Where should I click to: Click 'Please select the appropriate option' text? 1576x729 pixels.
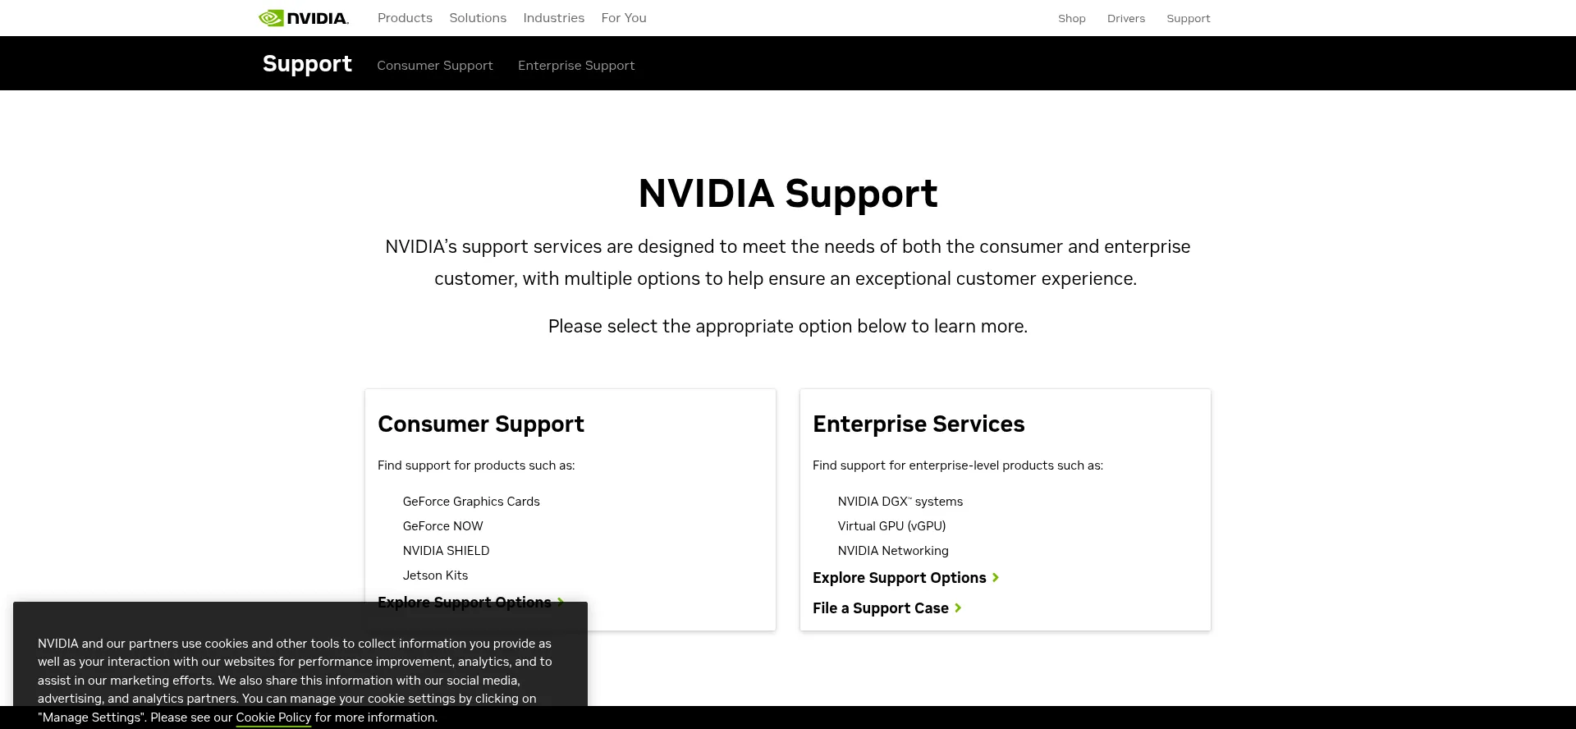tap(788, 327)
